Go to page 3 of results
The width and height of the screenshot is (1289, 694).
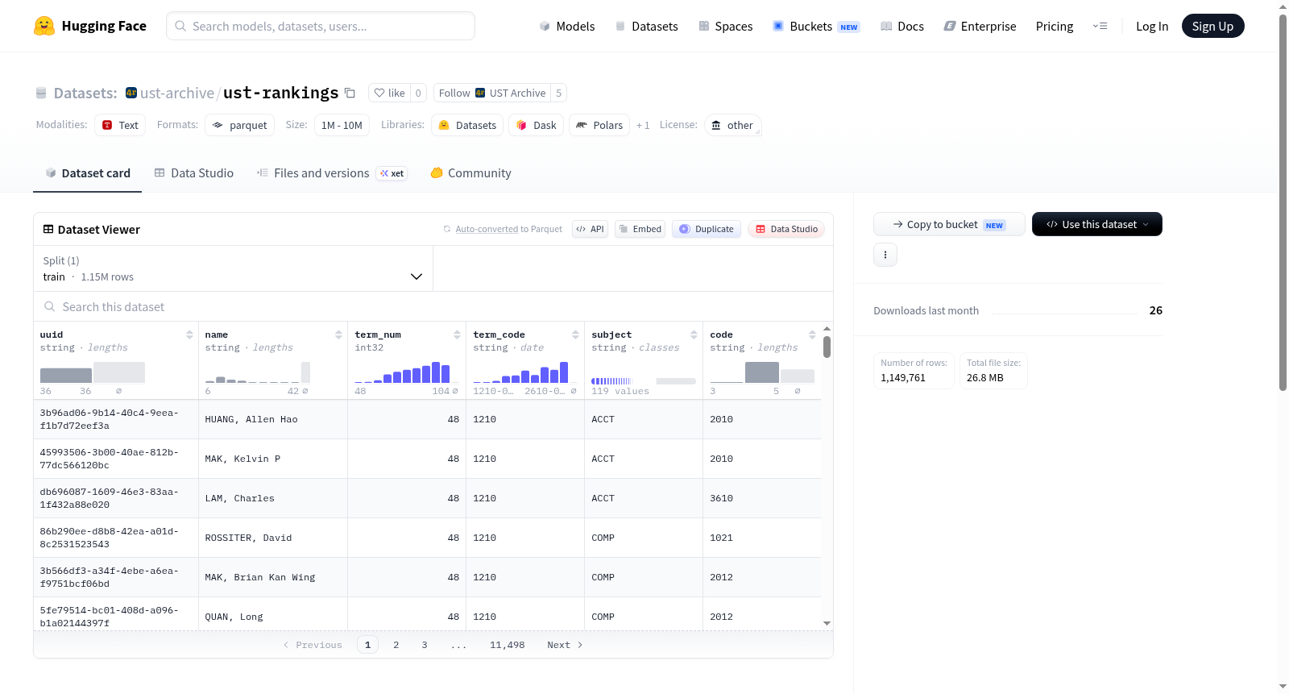tap(425, 645)
